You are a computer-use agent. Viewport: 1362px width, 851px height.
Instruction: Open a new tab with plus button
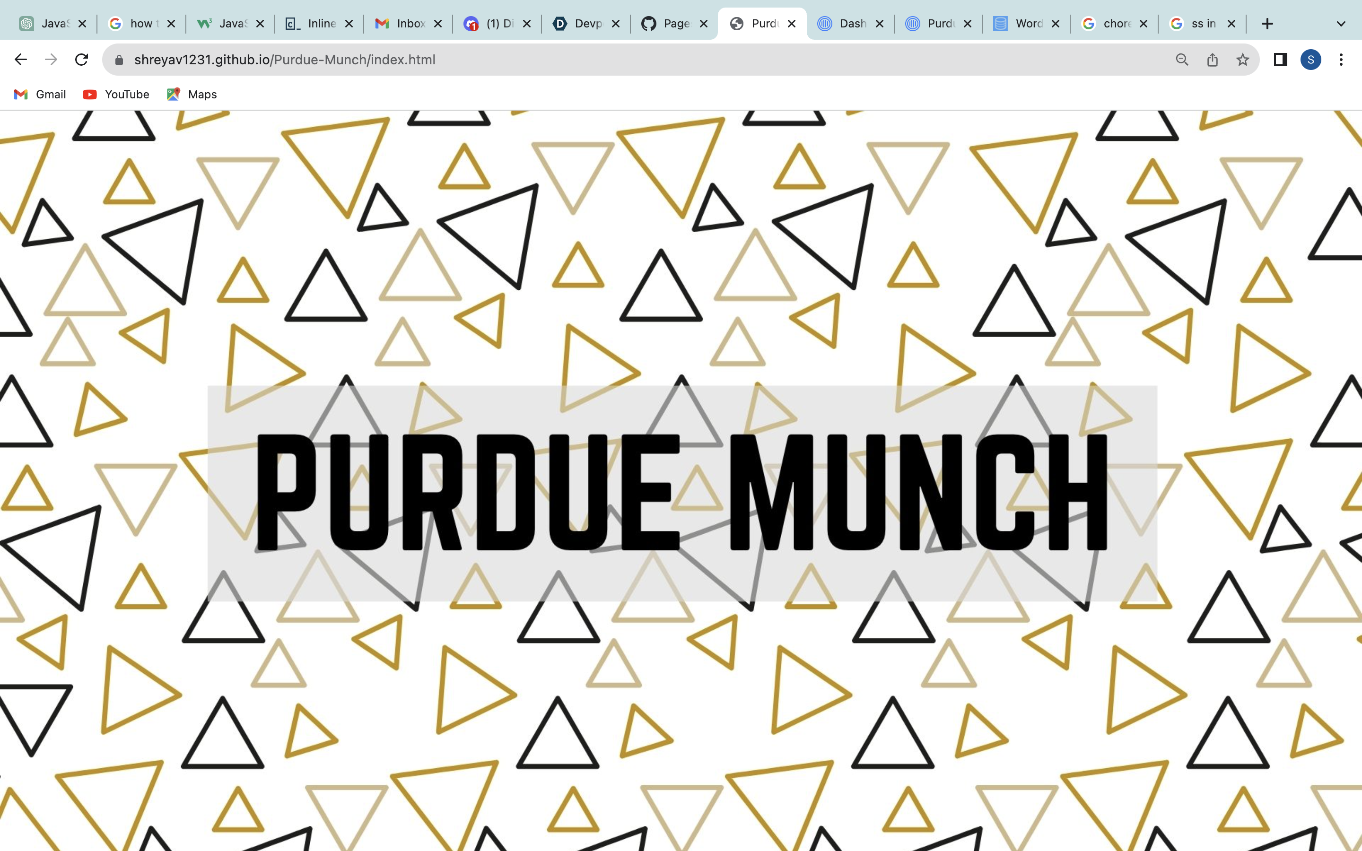point(1267,24)
